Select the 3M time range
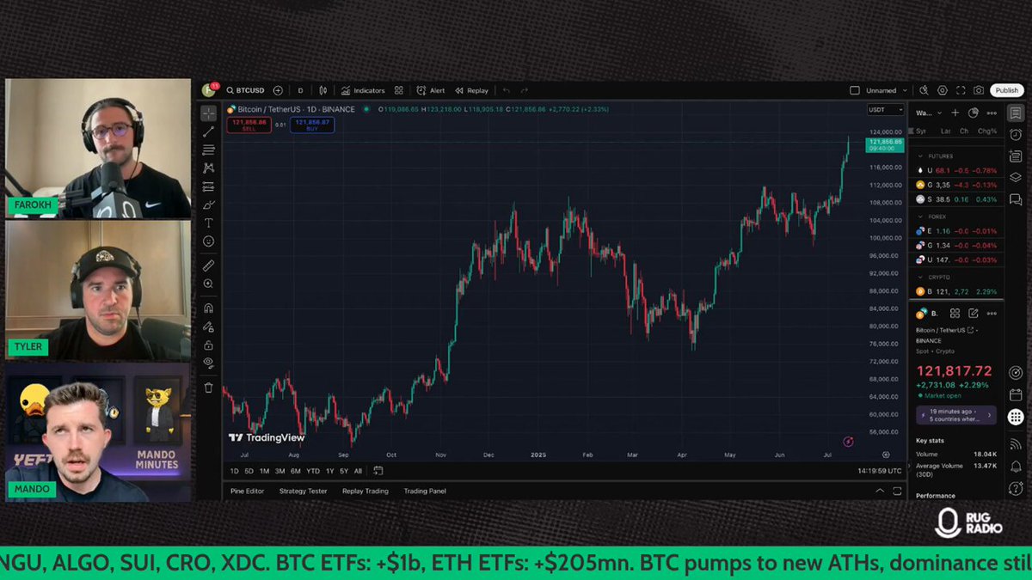 pos(280,471)
